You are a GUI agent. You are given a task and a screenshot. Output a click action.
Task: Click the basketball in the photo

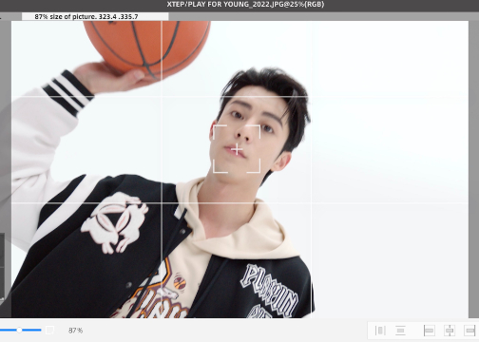click(146, 45)
